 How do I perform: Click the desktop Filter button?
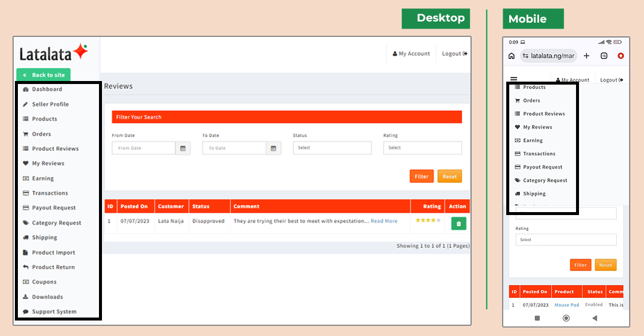tap(422, 176)
